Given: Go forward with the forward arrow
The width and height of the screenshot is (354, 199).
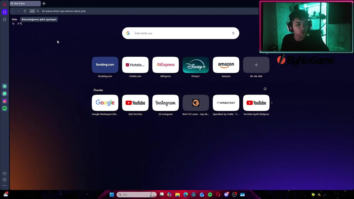Looking at the screenshot, I should (19, 11).
